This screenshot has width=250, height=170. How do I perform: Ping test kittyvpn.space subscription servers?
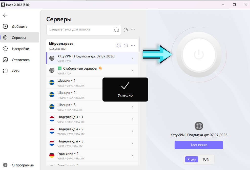click(126, 46)
